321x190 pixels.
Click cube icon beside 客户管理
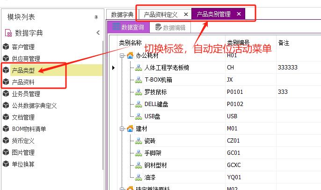[6, 47]
